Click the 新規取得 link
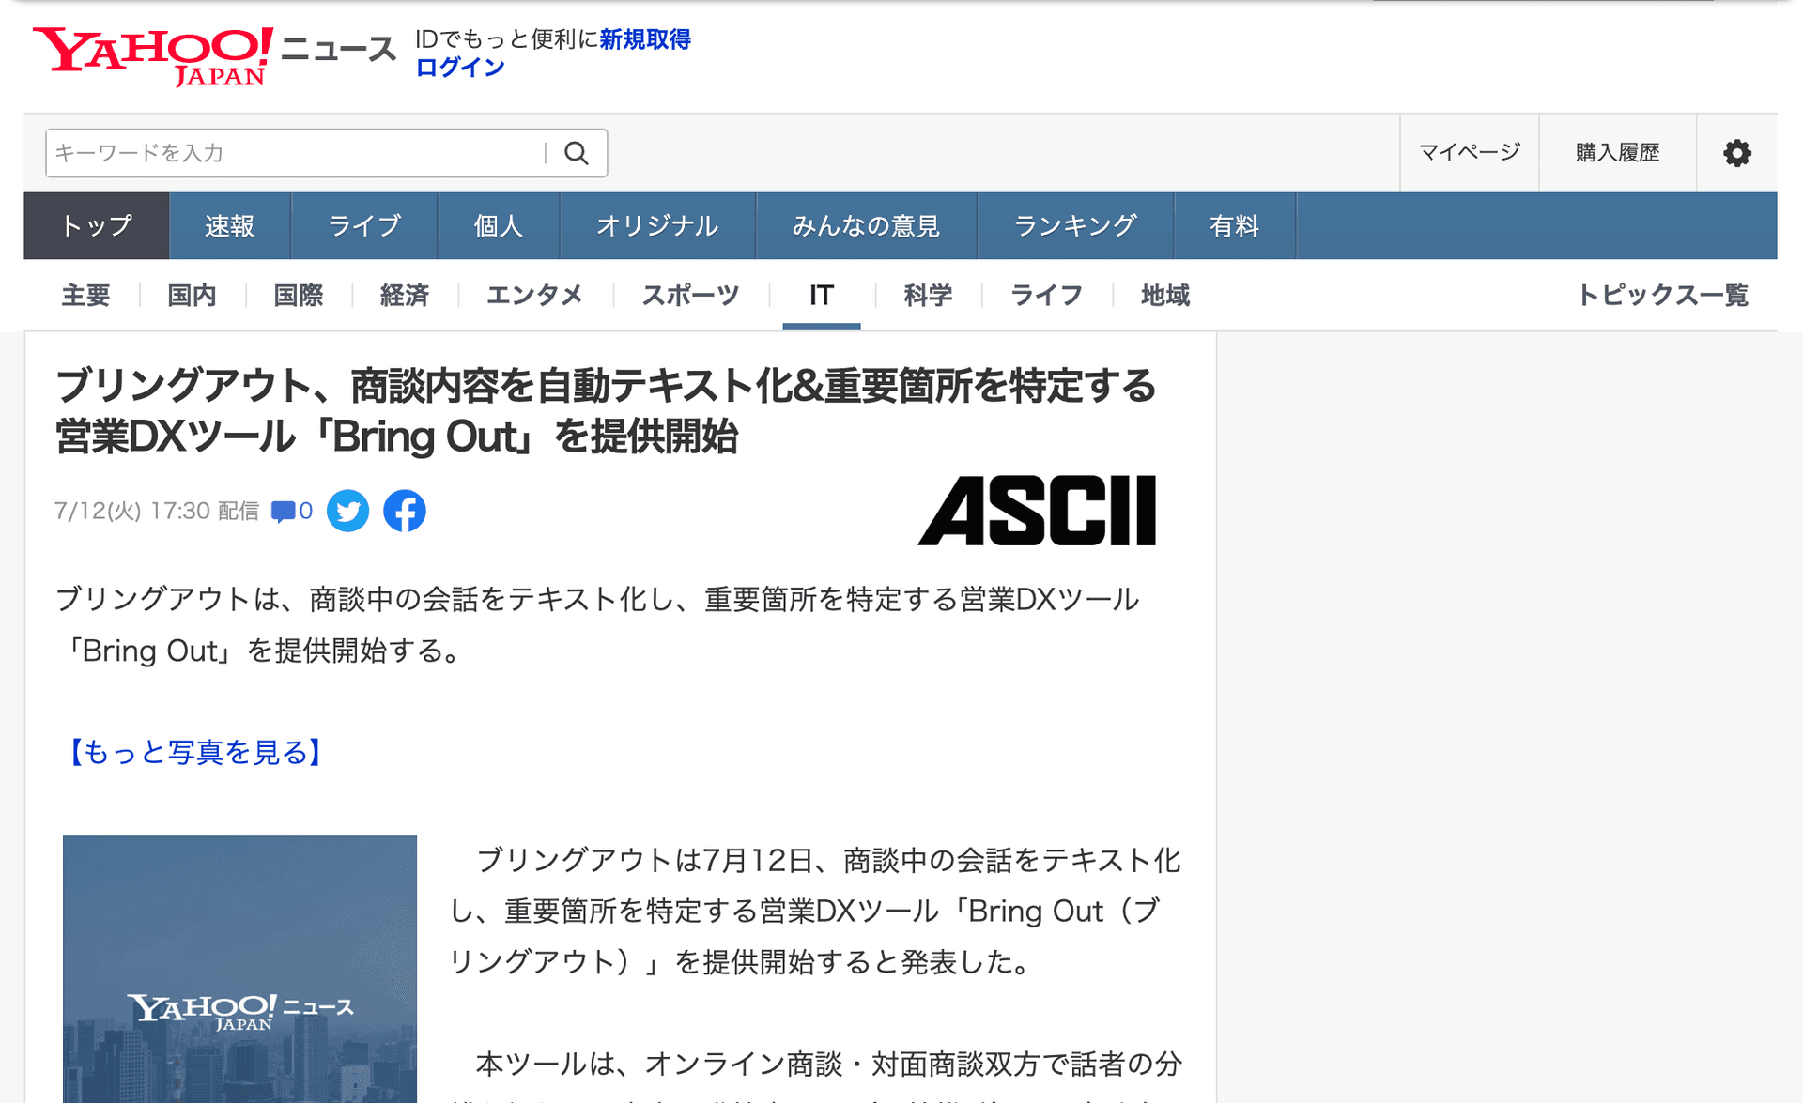 (x=645, y=39)
